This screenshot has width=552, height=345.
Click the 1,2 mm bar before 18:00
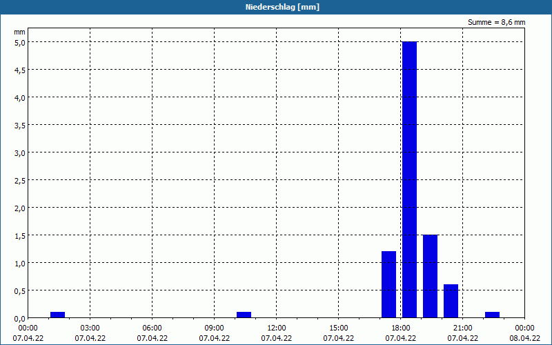tap(388, 284)
